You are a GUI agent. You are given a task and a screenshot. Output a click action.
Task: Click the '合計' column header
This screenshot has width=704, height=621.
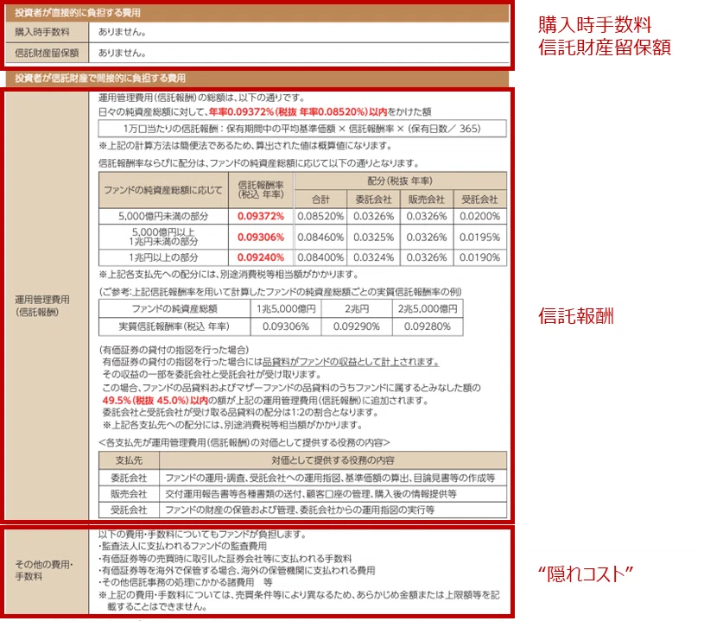(x=320, y=200)
